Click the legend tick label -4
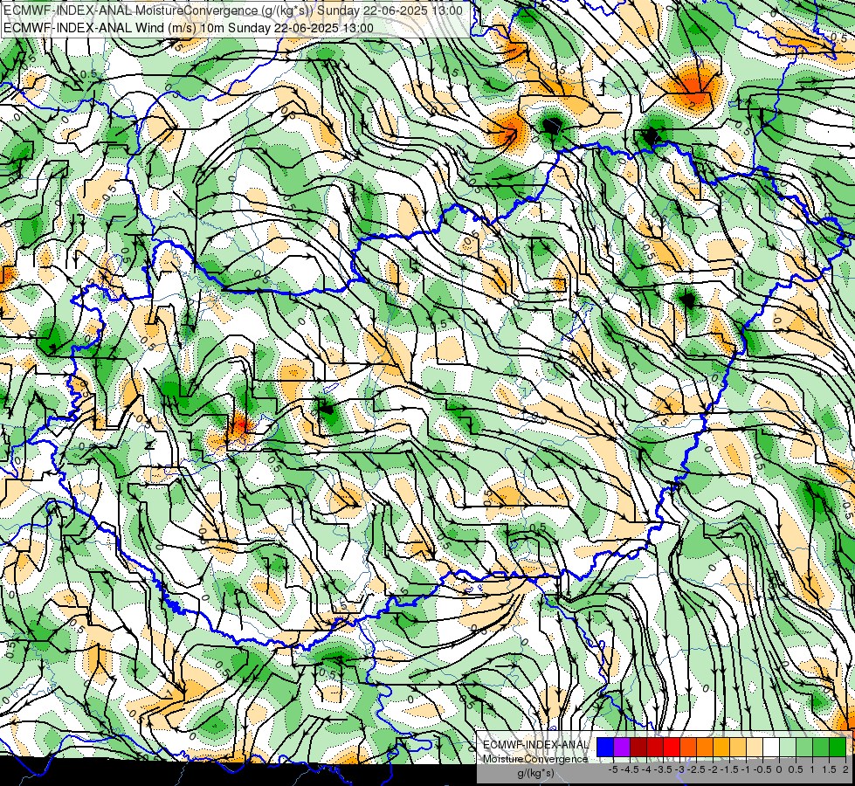 (x=646, y=769)
